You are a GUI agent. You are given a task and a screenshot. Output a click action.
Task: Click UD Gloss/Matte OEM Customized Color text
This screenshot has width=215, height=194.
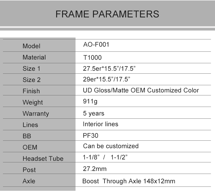pos(141,90)
